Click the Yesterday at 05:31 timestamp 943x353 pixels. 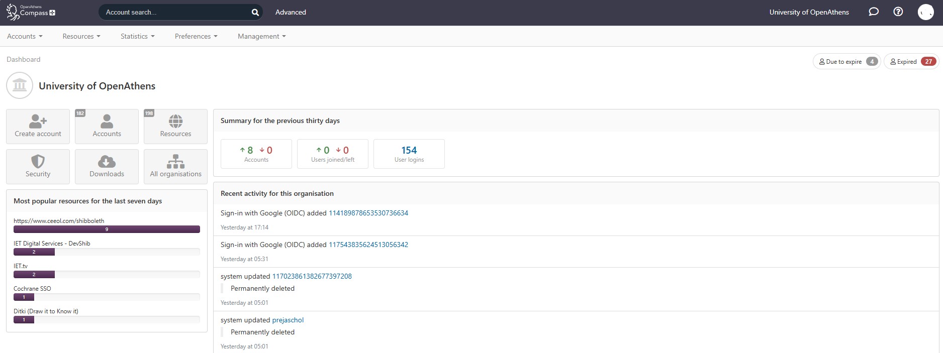click(244, 259)
